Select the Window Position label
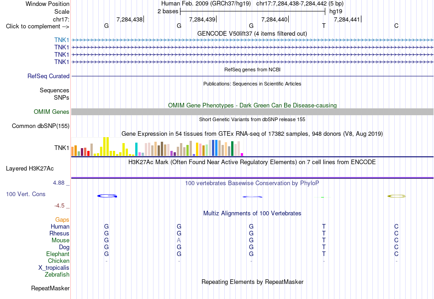Screen dimensions: 434x299 [x=48, y=4]
